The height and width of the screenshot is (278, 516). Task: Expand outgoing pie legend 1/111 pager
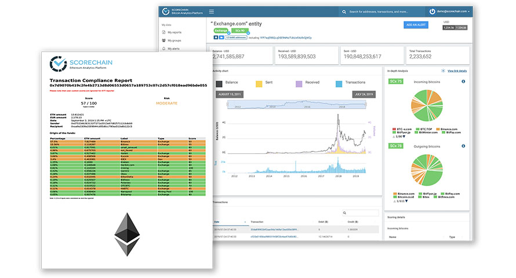tap(407, 200)
